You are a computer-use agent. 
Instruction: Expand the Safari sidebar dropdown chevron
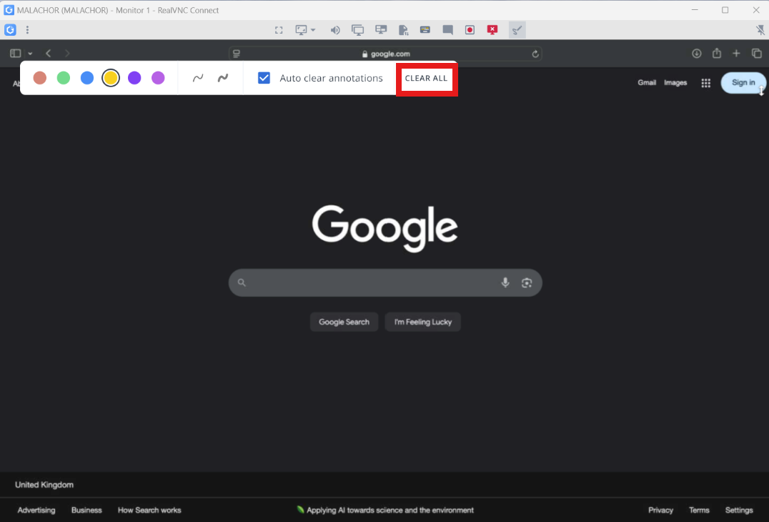(30, 54)
